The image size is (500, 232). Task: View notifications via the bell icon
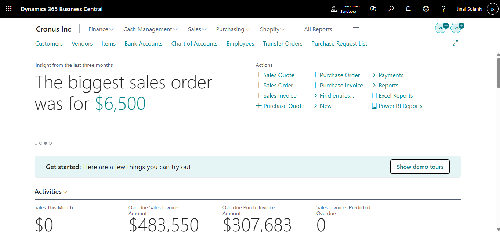[408, 8]
